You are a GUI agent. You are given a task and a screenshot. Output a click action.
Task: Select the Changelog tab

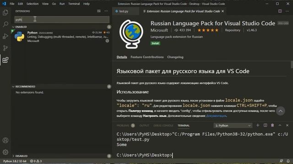(x=175, y=57)
